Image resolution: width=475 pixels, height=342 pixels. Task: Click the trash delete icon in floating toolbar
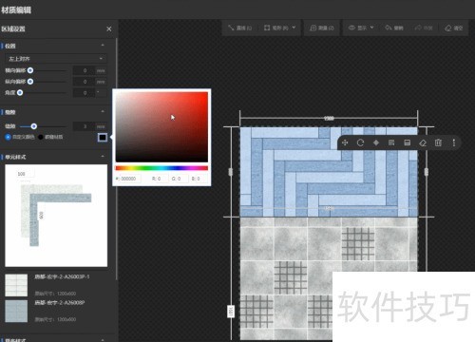click(x=438, y=142)
